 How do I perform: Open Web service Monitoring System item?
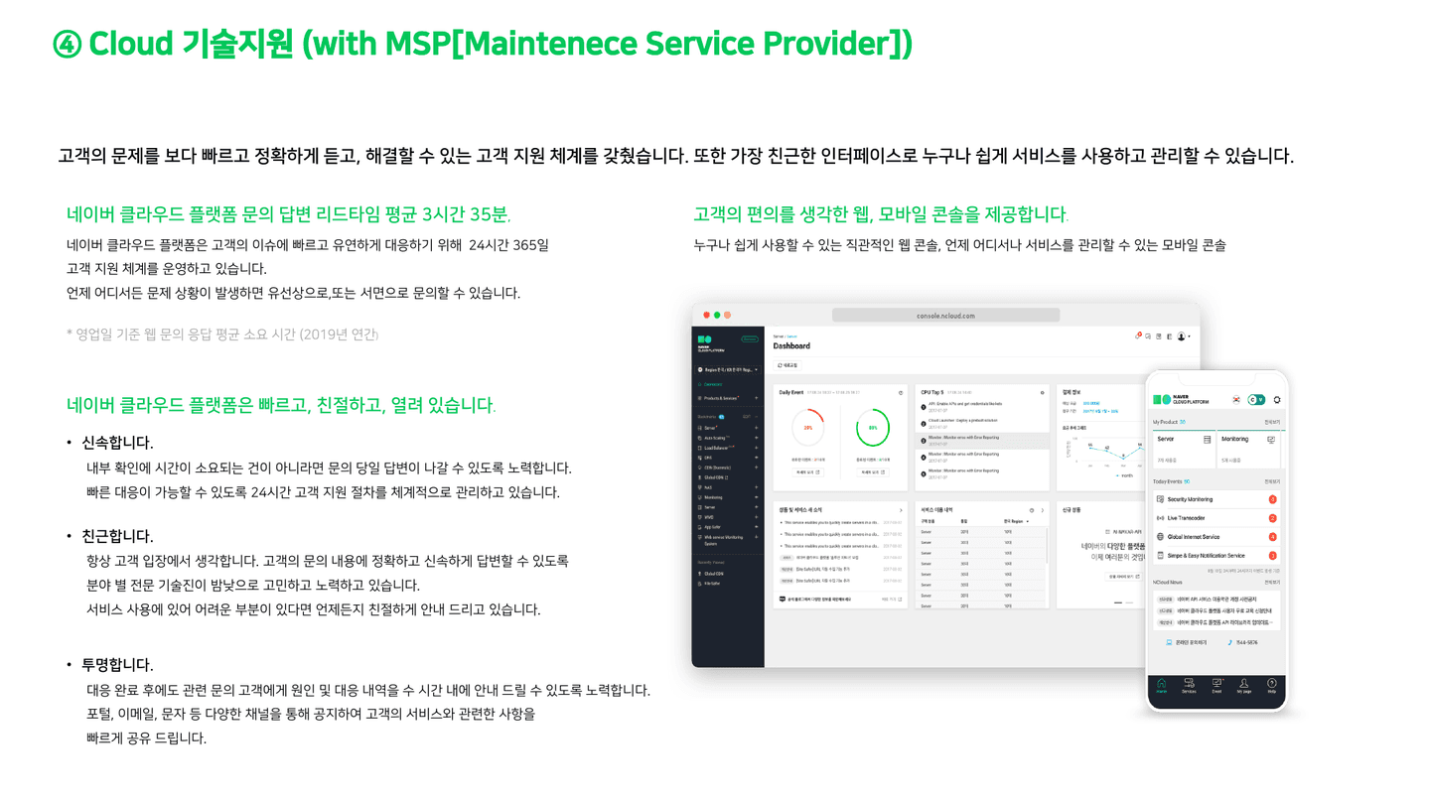722,540
